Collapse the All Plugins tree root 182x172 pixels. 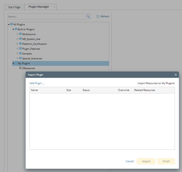point(9,24)
